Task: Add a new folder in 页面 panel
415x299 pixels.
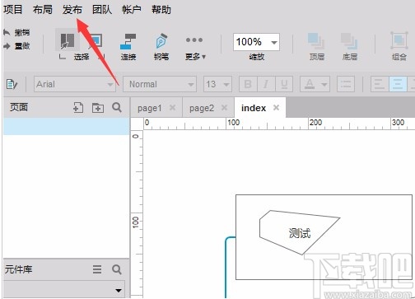Action: 98,108
